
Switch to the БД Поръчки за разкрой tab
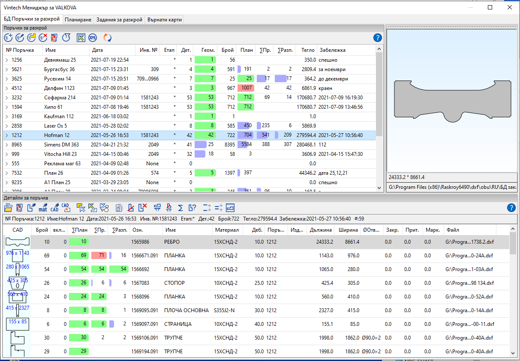(32, 19)
